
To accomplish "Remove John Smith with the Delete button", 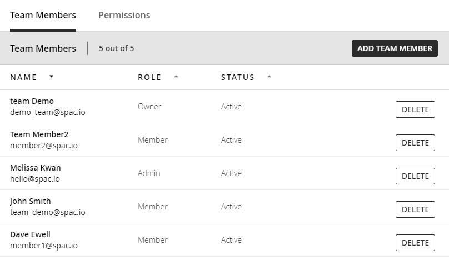I will 415,209.
